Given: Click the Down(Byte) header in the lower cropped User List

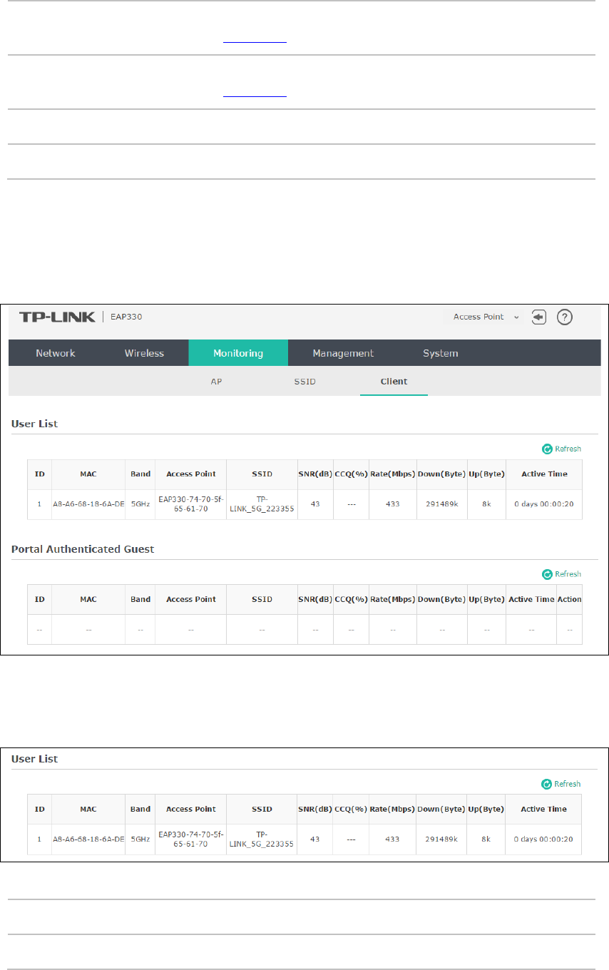Looking at the screenshot, I should click(x=442, y=810).
